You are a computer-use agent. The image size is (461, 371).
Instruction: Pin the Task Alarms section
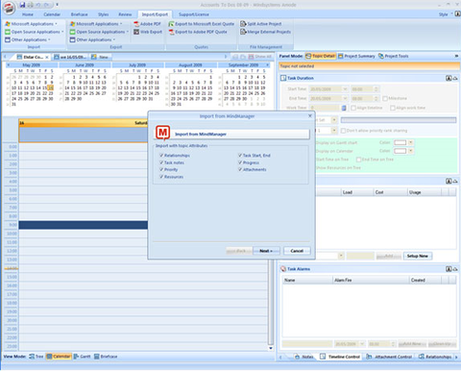[x=449, y=269]
